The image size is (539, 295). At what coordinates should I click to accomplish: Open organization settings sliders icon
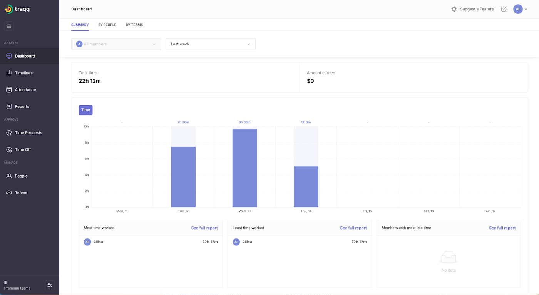tap(50, 285)
